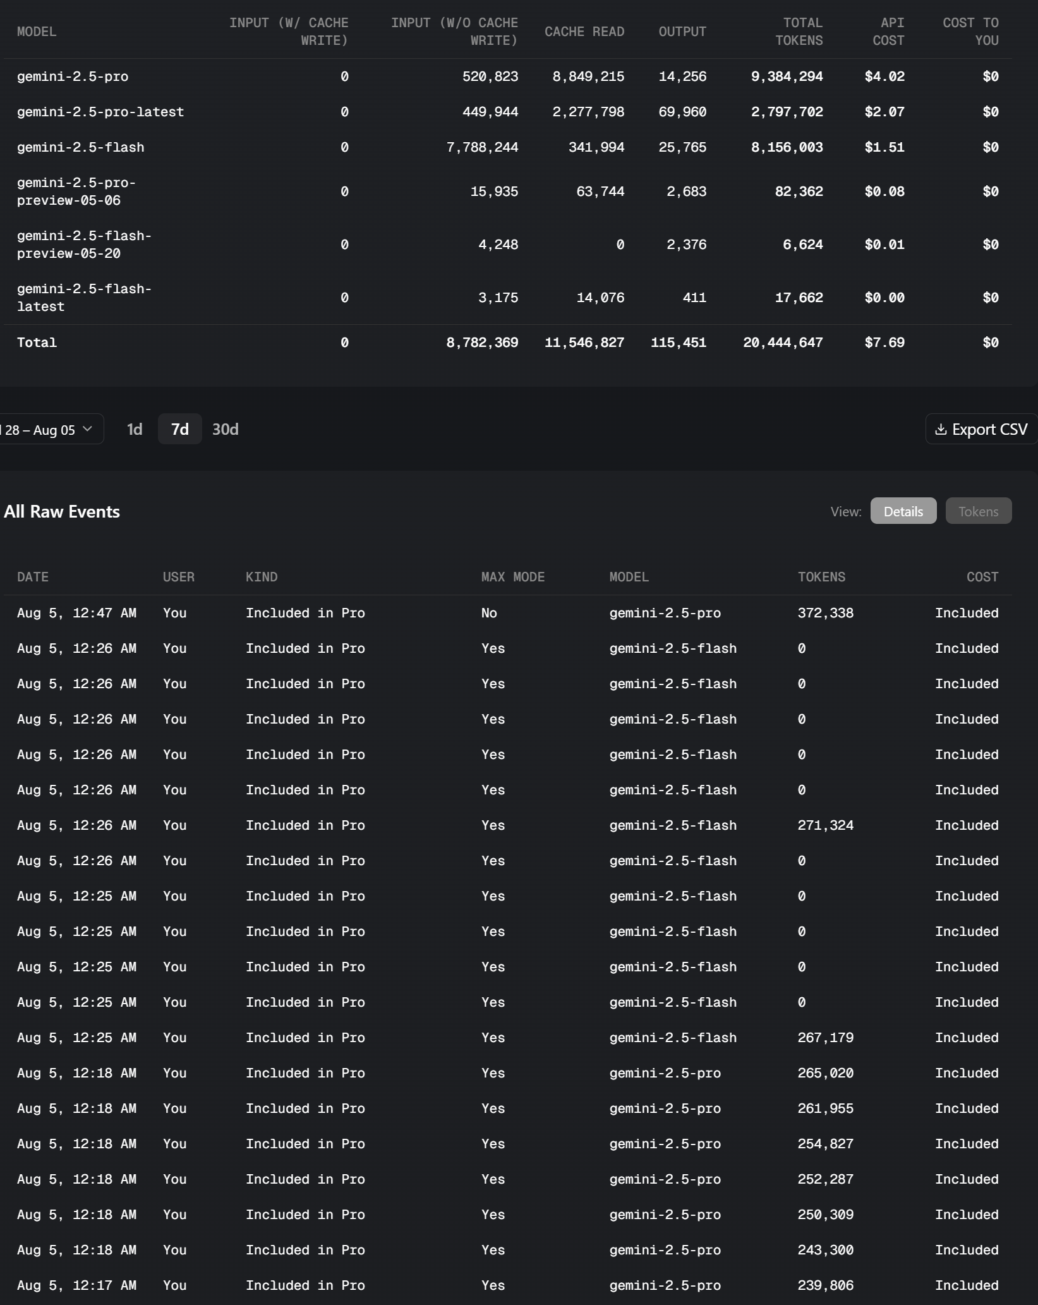Viewport: 1038px width, 1305px height.
Task: Click the OUTPUT column header
Action: pyautogui.click(x=682, y=32)
